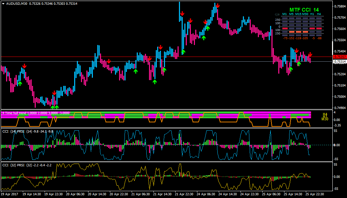347x198 pixels.
Task: Open the chart menu triangle beside AUDUSD,M30
Action: click(x=3, y=4)
